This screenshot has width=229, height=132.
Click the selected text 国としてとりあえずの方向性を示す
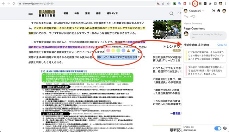[117, 57]
